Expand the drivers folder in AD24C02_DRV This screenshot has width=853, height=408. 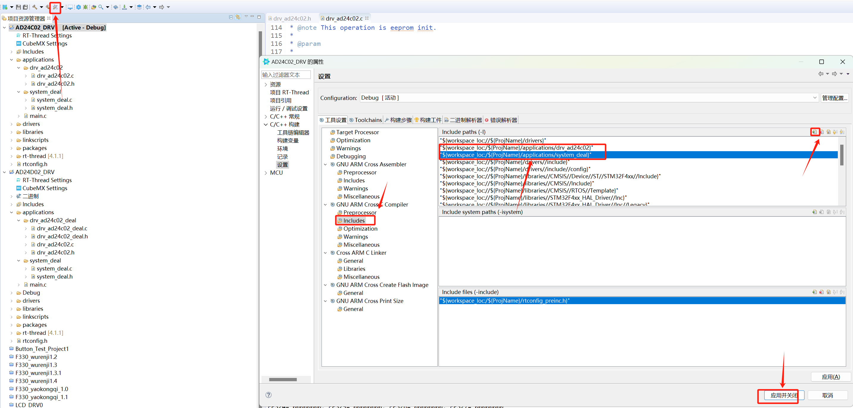(12, 124)
